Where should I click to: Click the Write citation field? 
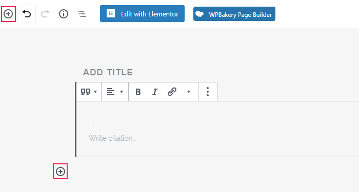tap(112, 138)
